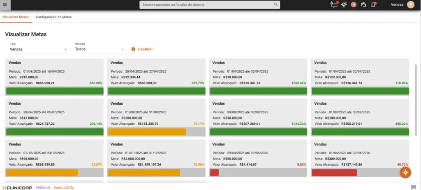Open the support headset icon

point(363,5)
